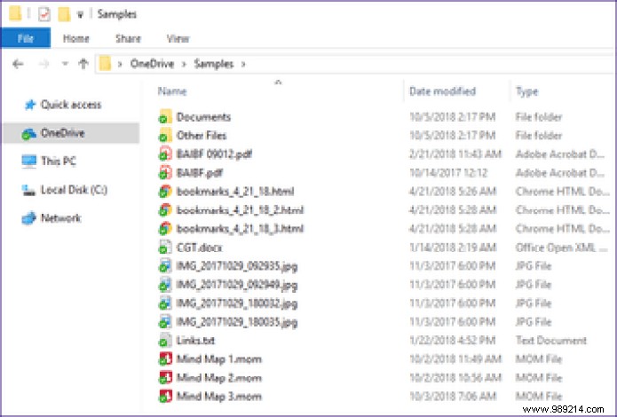Click the IMG_20171029_180032.jpg image icon
Viewport: 617px width, 417px height.
tap(165, 303)
